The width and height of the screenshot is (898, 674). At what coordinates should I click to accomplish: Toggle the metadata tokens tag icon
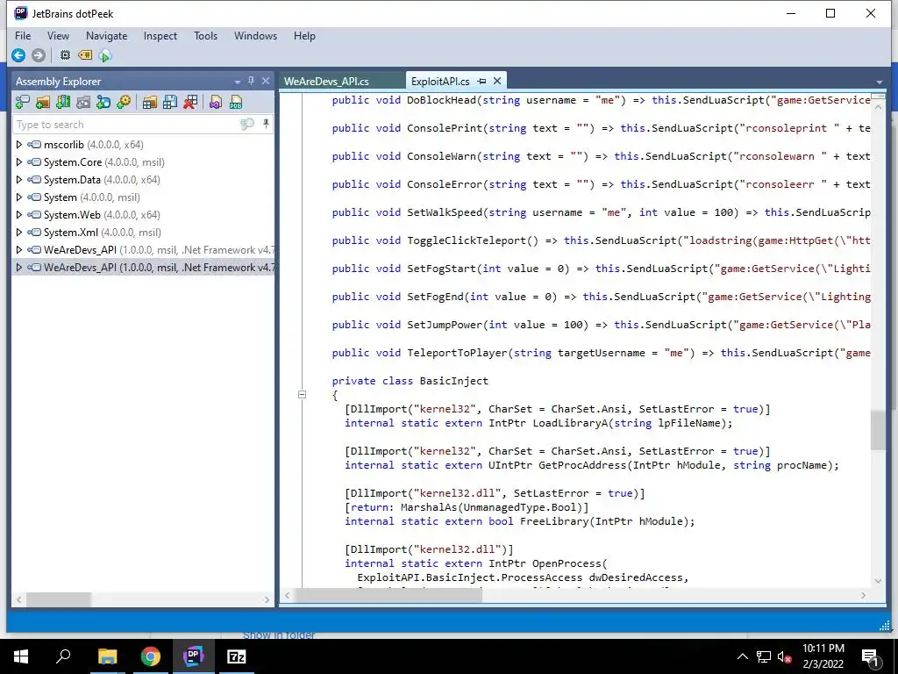point(85,55)
